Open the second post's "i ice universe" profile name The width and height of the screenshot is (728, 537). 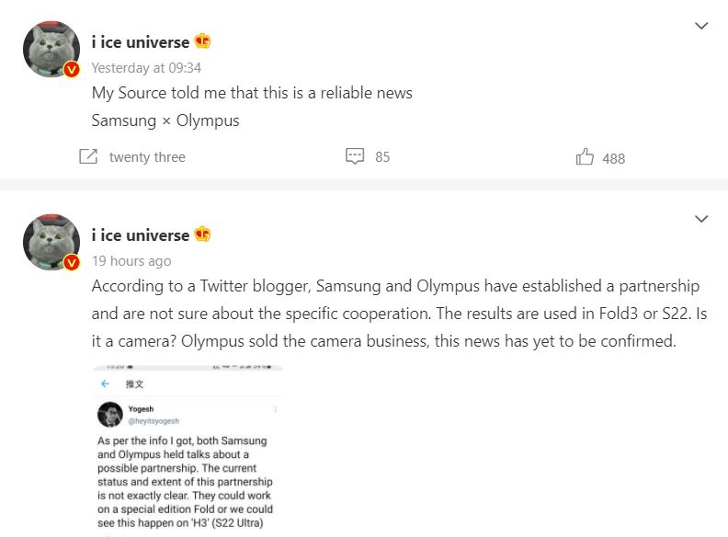tap(140, 234)
